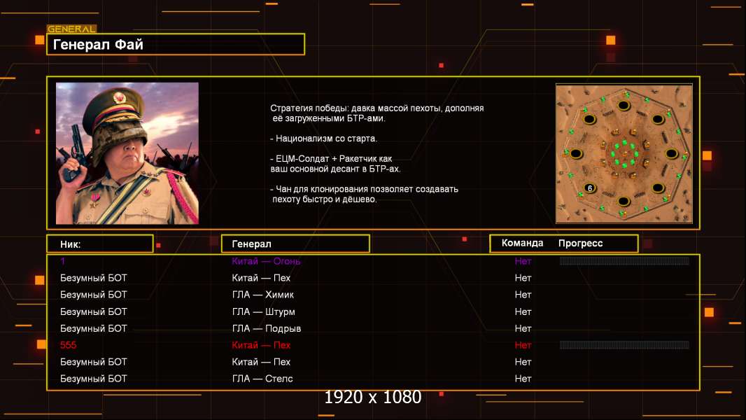Click 'Нет' in the ГЛА — Химик row

(x=523, y=295)
